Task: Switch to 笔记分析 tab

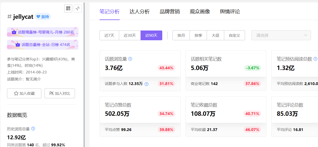Action: tap(110, 11)
